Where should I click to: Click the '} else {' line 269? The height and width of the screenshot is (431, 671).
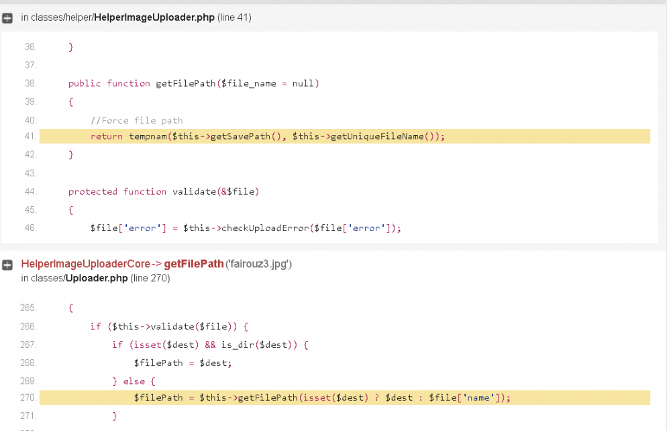point(134,381)
